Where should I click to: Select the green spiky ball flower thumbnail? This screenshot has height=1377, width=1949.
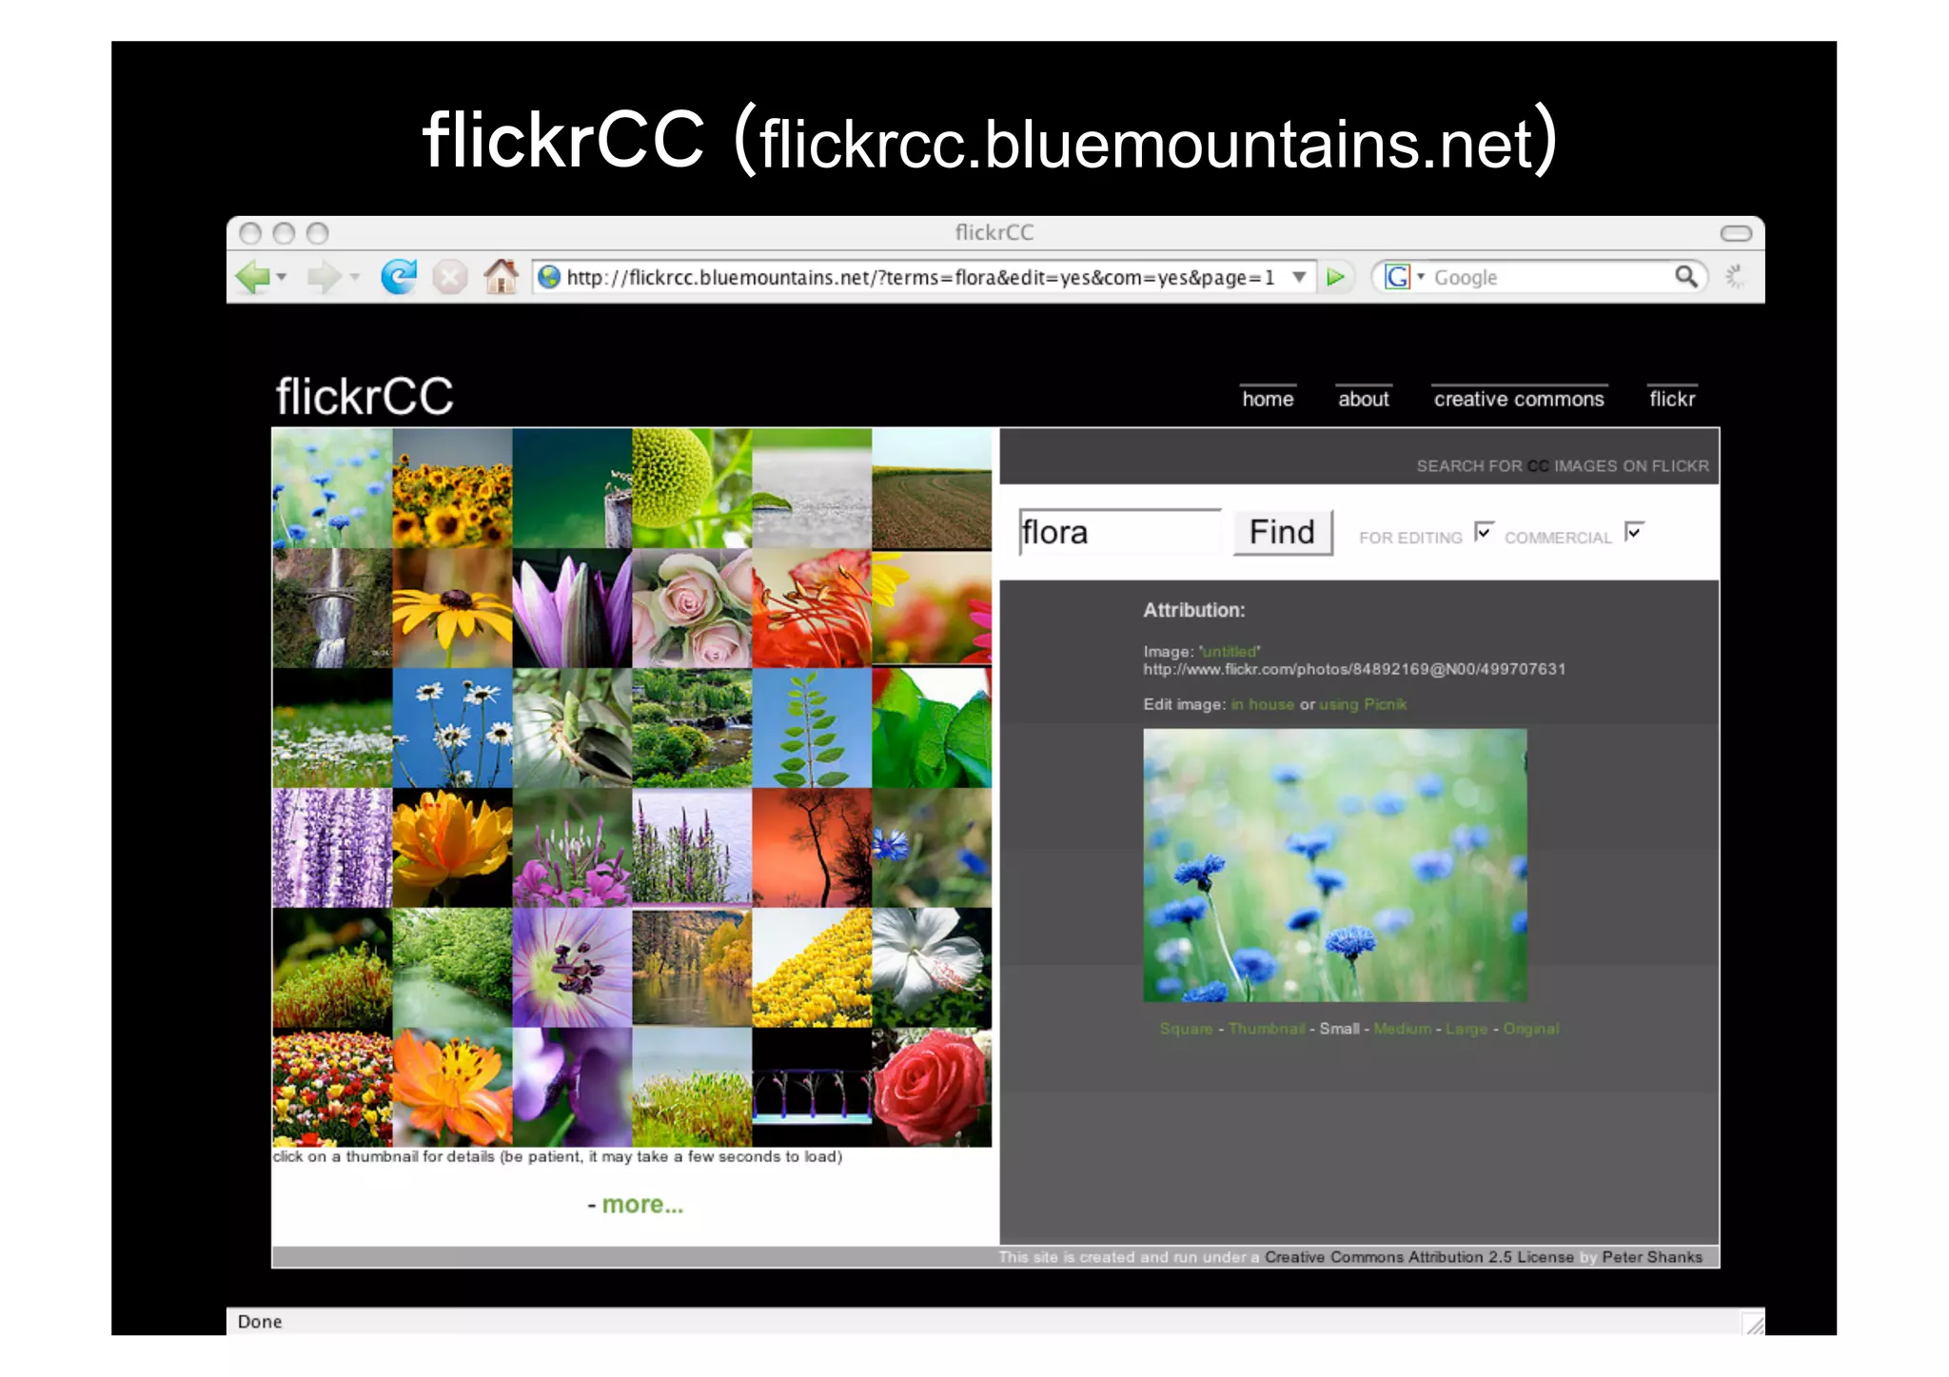pyautogui.click(x=692, y=488)
